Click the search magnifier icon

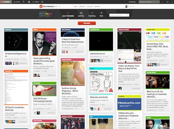[x=128, y=15]
